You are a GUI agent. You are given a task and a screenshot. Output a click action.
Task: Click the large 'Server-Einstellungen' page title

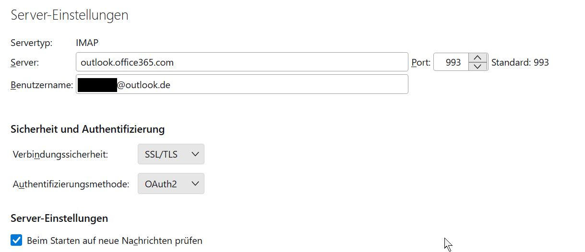pyautogui.click(x=70, y=15)
